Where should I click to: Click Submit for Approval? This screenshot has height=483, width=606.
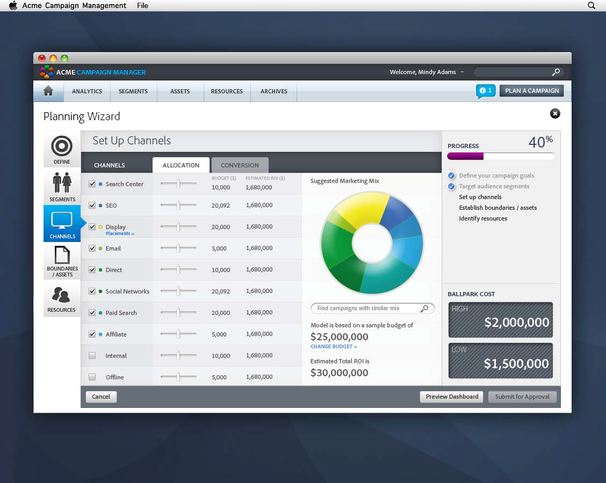pyautogui.click(x=522, y=397)
